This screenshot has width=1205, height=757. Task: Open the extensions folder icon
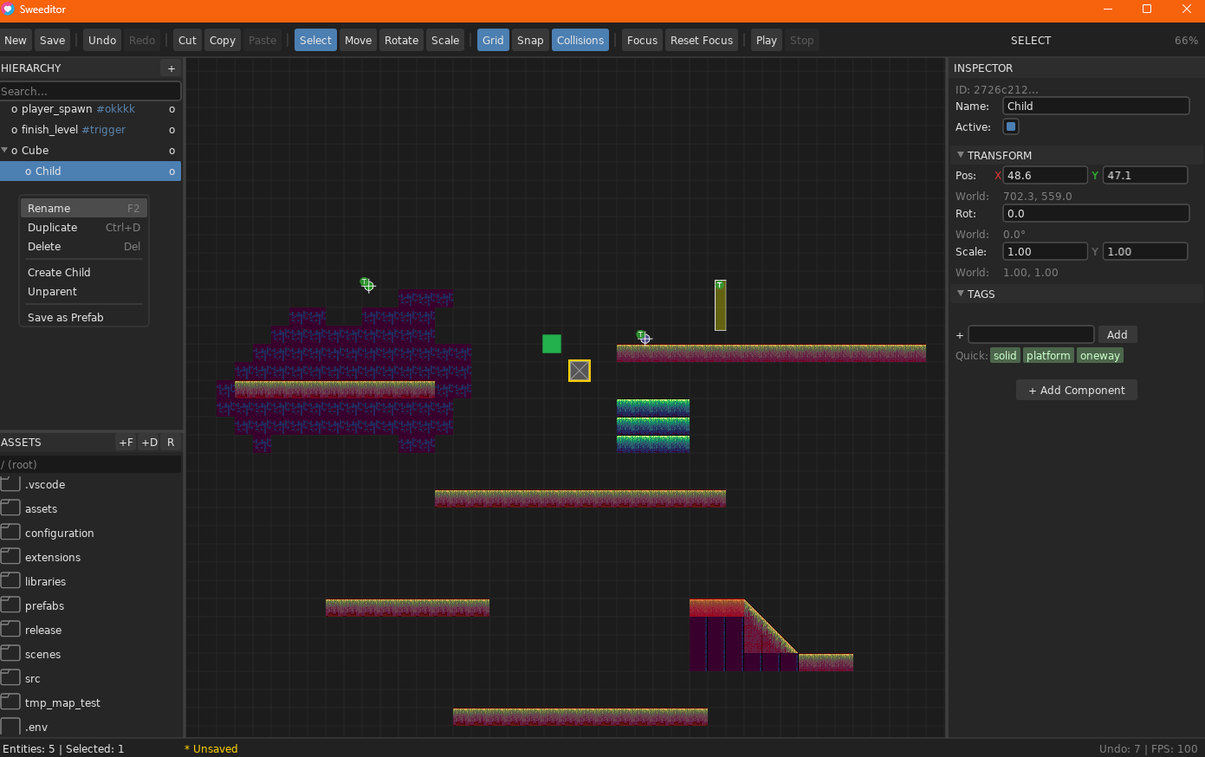[x=10, y=556]
